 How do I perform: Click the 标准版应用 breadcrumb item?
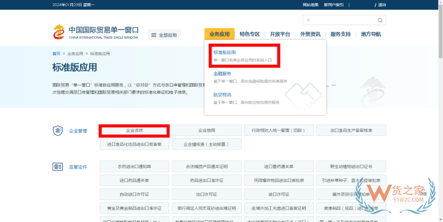click(x=100, y=54)
